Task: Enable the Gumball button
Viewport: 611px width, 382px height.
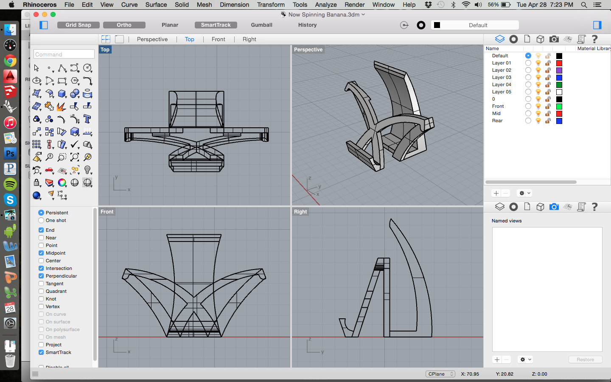Action: point(262,25)
